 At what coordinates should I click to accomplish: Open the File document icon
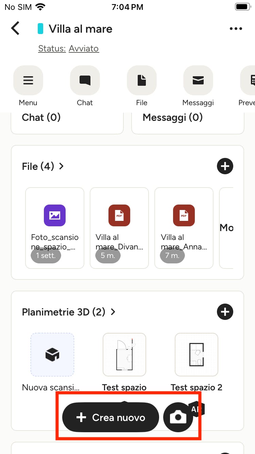(x=141, y=80)
